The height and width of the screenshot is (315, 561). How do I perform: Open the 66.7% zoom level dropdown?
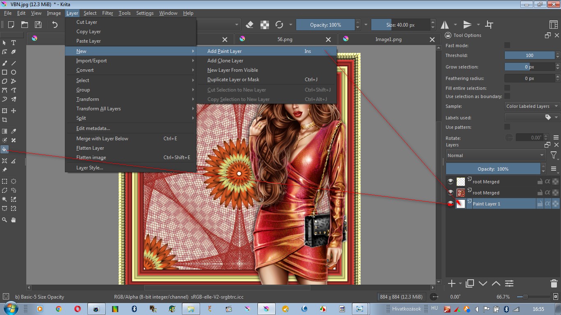[504, 297]
